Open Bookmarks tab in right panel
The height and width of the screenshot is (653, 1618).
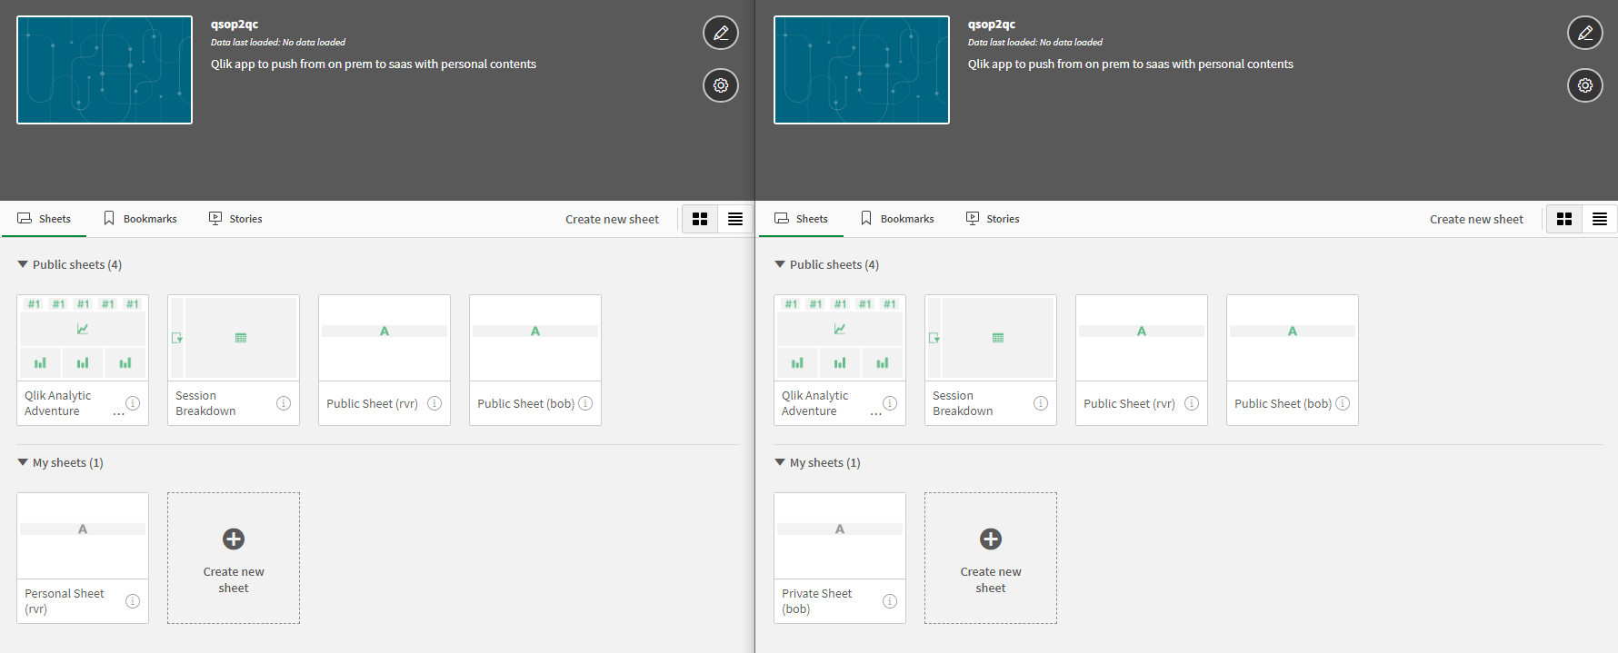click(x=897, y=219)
